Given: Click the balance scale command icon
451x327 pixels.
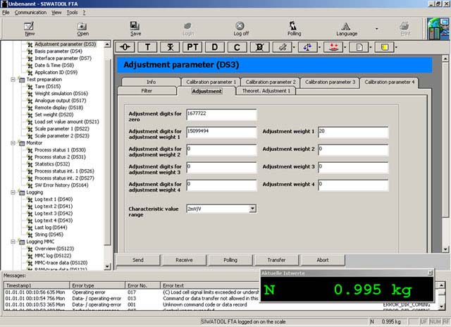Looking at the screenshot, I should 307,47.
